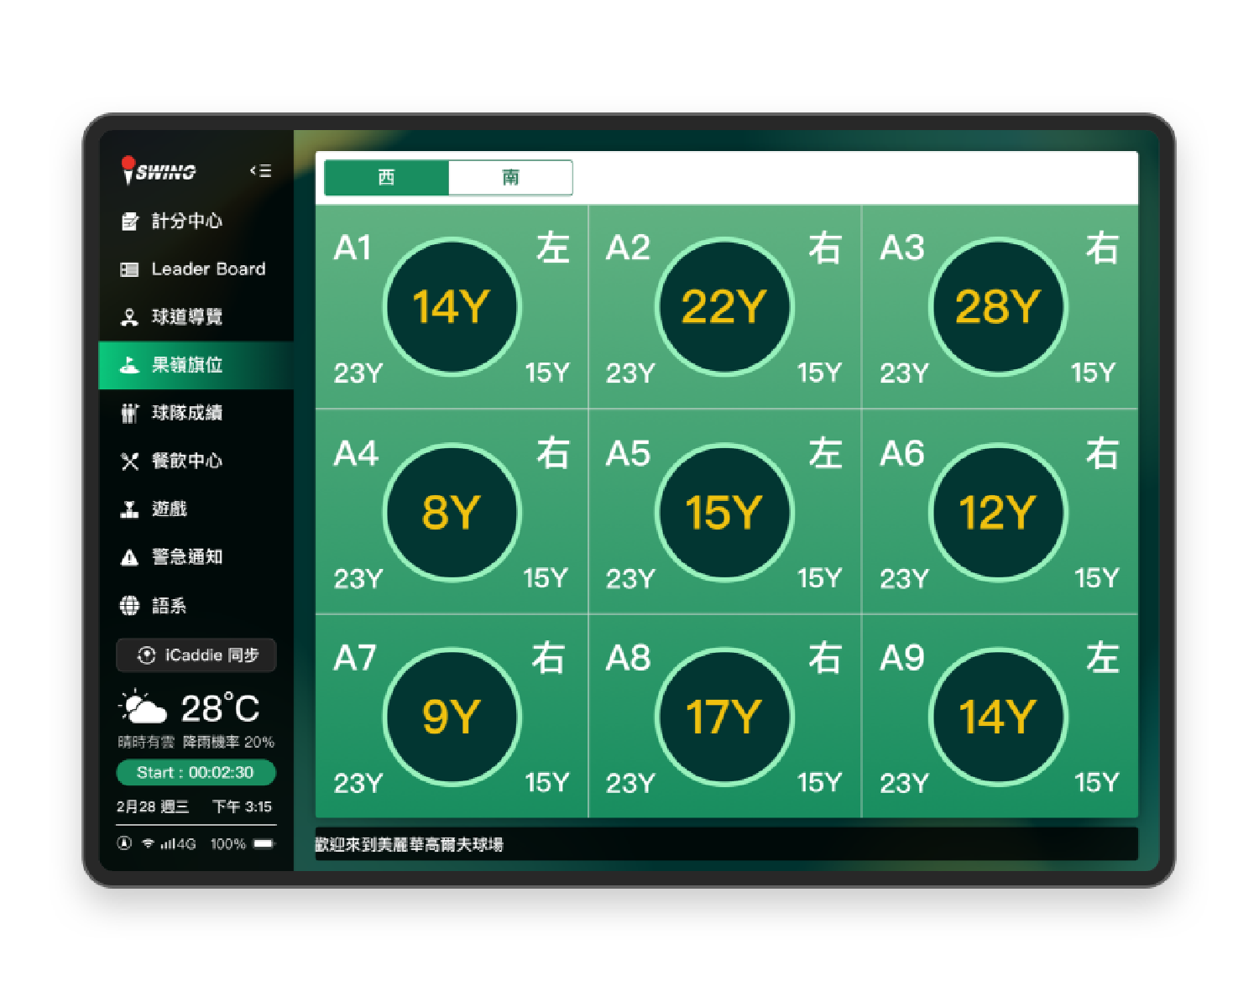Open Leader Board menu item
The image size is (1259, 1007).
pyautogui.click(x=196, y=269)
